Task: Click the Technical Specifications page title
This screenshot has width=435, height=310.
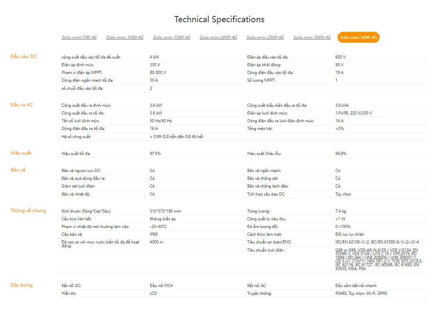Action: [x=219, y=19]
